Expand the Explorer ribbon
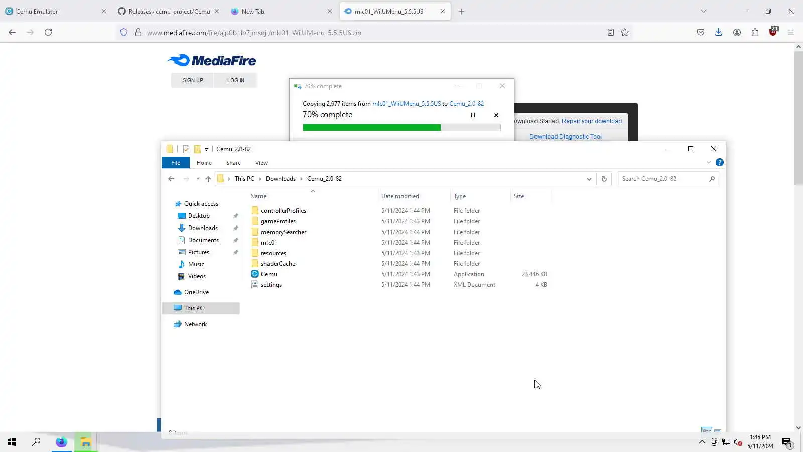Viewport: 803px width, 452px height. click(x=709, y=162)
